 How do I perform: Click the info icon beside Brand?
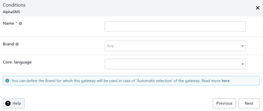coord(17,44)
